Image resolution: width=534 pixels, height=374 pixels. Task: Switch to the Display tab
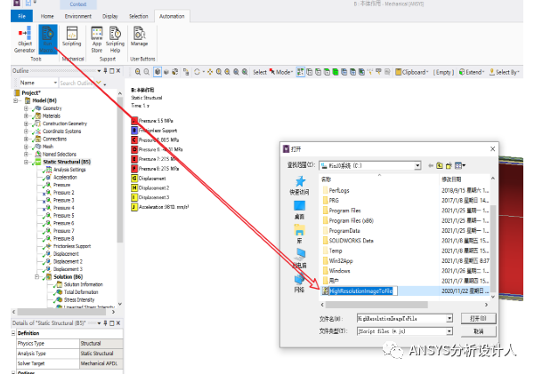pos(110,16)
